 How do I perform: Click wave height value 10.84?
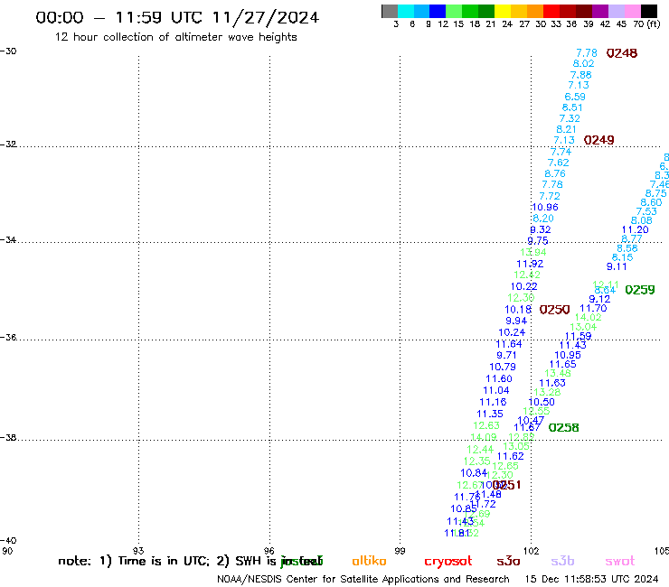coord(474,472)
